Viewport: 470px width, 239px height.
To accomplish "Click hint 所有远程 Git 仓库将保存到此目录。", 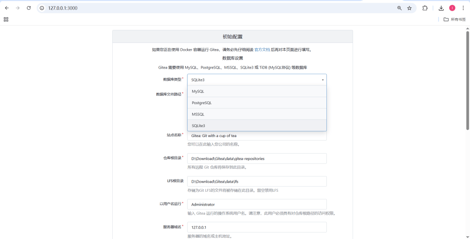I will [217, 167].
